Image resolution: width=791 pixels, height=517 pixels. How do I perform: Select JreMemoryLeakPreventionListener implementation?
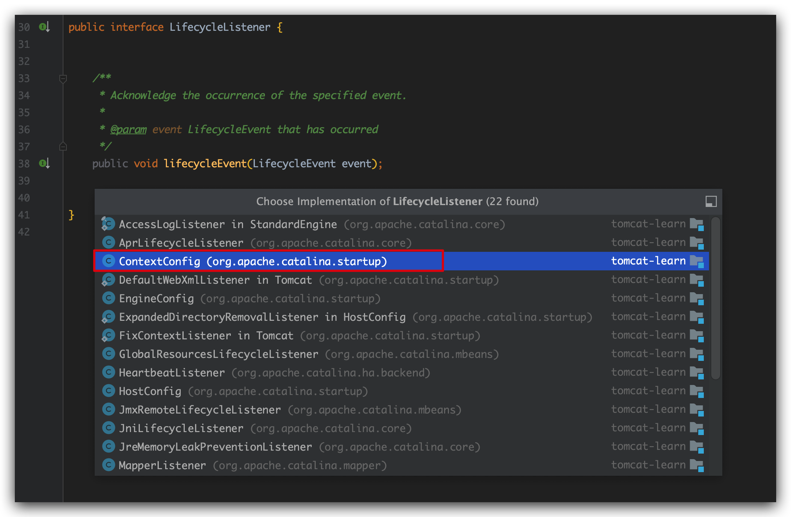point(215,447)
